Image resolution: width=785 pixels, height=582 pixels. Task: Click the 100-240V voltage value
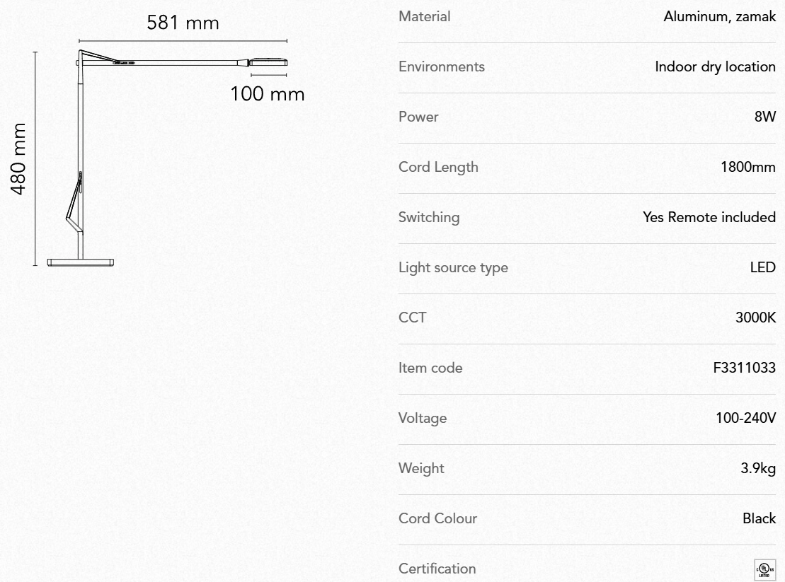746,418
